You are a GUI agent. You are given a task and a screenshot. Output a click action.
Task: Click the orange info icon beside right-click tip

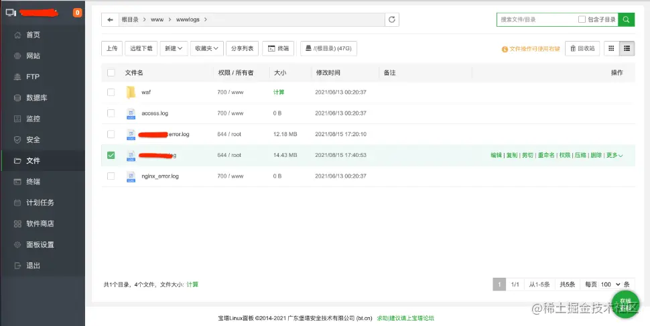(505, 49)
